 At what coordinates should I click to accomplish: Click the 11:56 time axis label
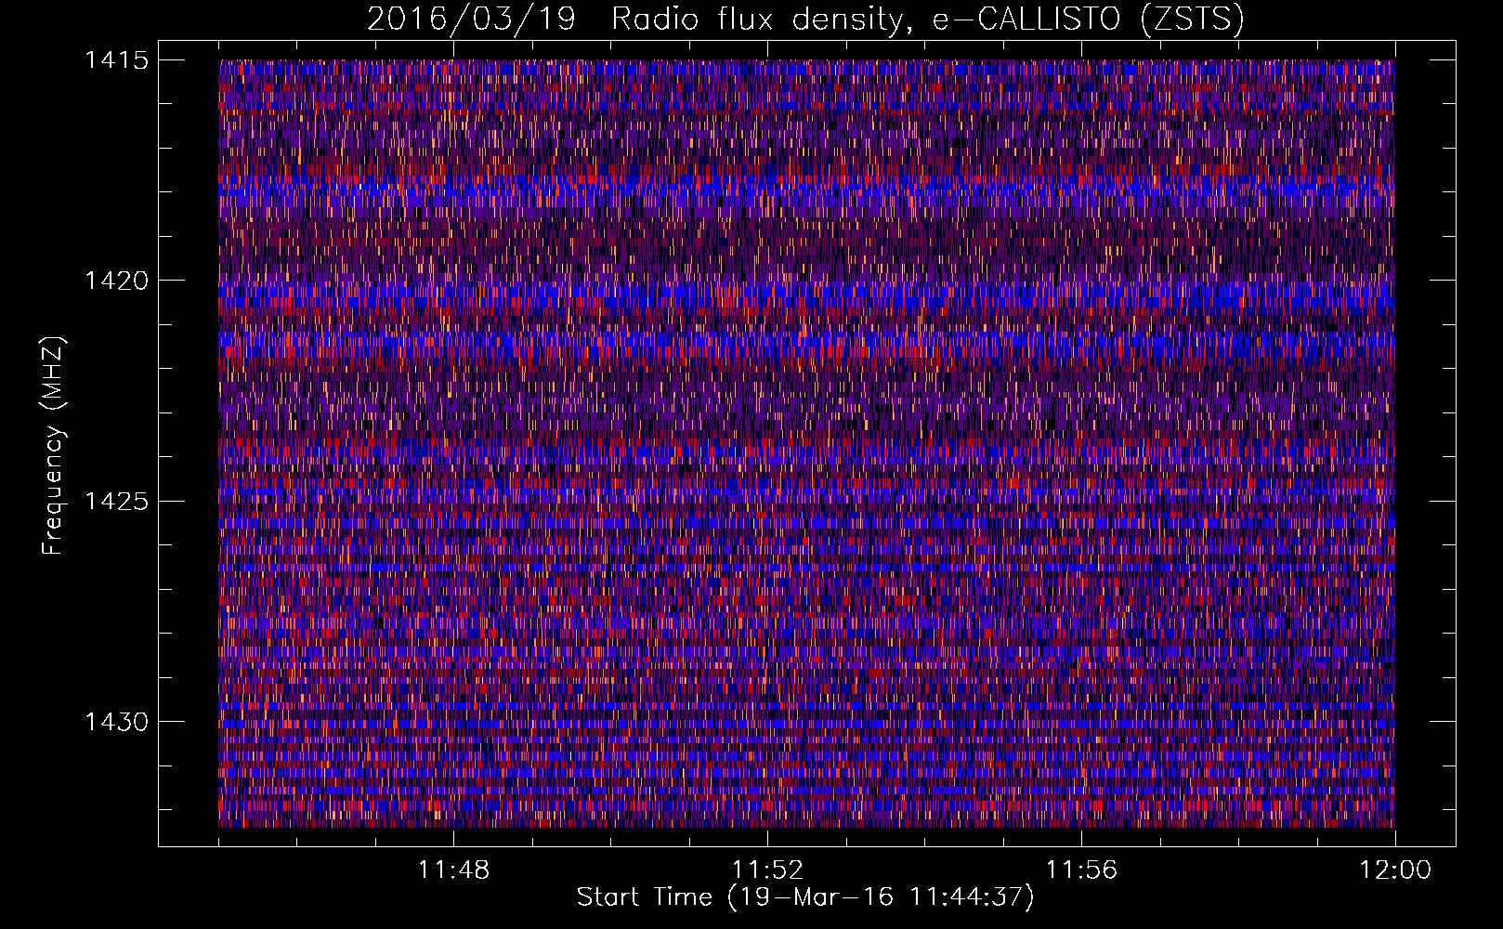coord(1081,870)
